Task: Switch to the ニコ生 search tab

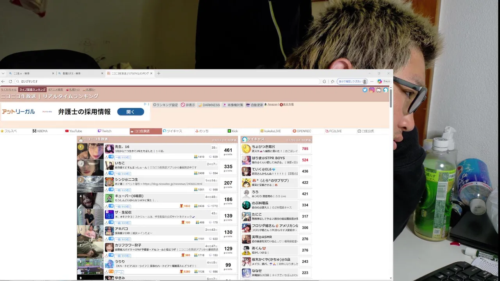Action: pyautogui.click(x=31, y=73)
